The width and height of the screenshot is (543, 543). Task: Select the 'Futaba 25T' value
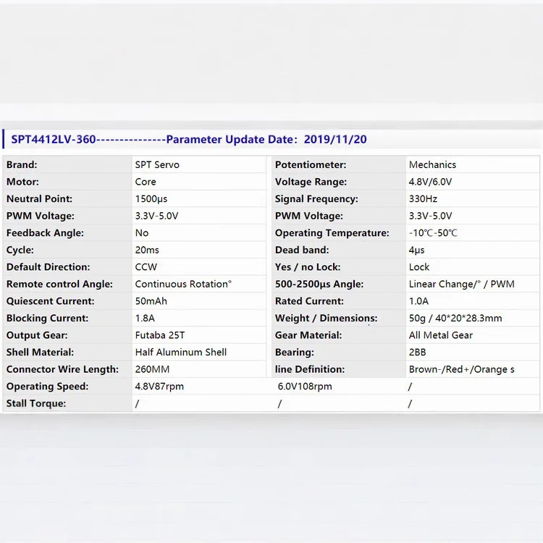pos(160,335)
